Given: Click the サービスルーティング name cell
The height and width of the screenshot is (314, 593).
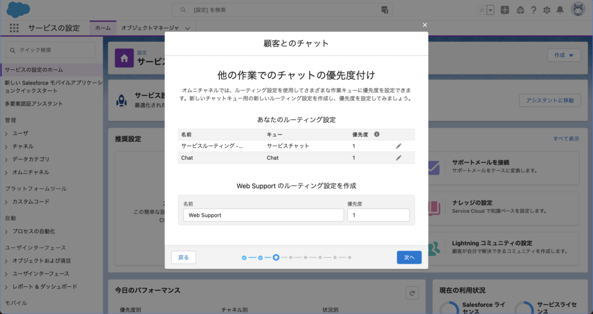Looking at the screenshot, I should (212, 146).
